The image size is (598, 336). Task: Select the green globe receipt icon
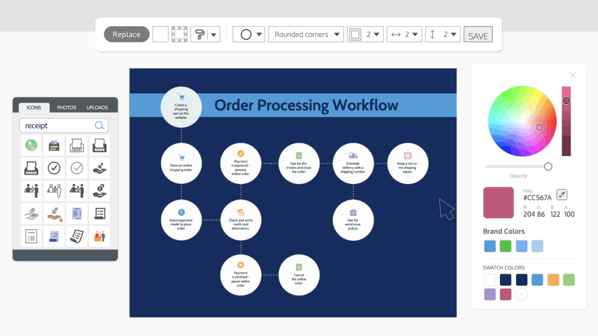[x=31, y=145]
